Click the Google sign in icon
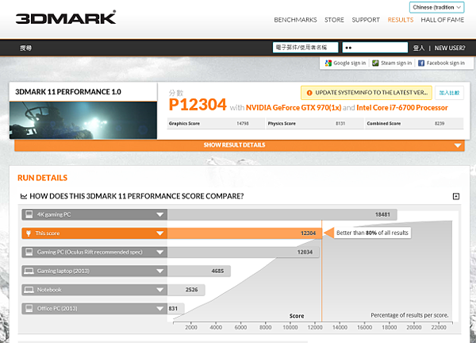This screenshot has width=476, height=343. click(328, 64)
